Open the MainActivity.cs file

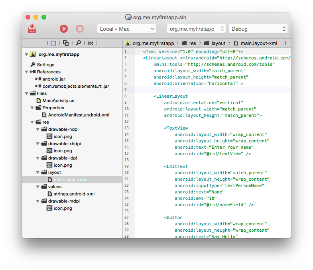(58, 101)
